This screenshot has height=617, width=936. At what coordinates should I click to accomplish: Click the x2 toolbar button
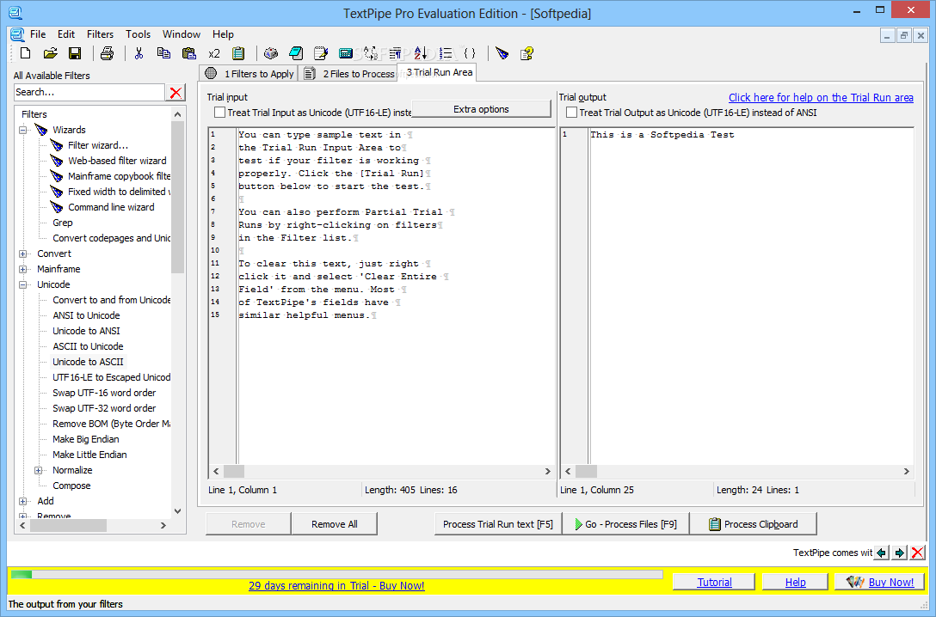click(x=214, y=53)
